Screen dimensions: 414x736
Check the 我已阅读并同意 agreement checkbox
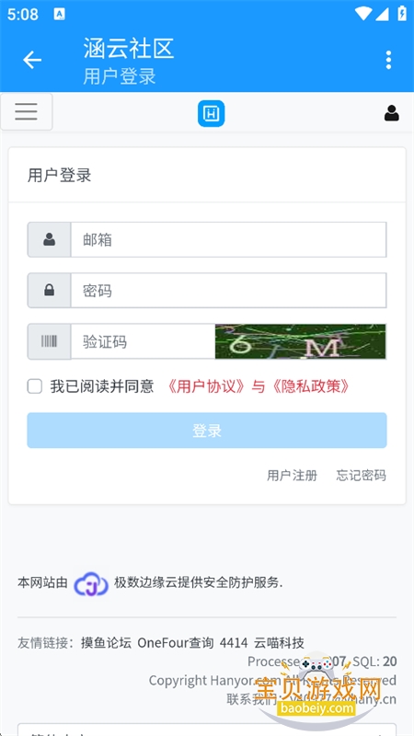click(x=35, y=386)
